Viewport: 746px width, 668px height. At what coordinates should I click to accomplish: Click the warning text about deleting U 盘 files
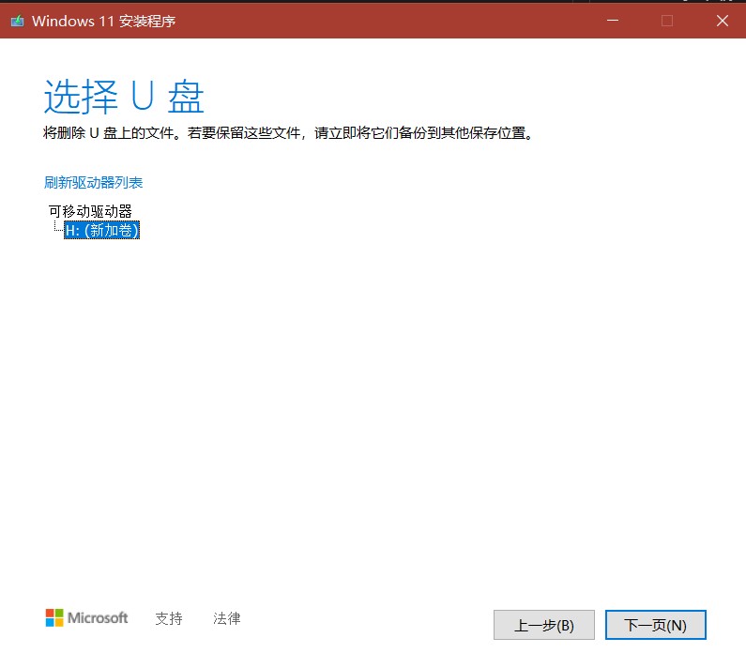click(289, 132)
